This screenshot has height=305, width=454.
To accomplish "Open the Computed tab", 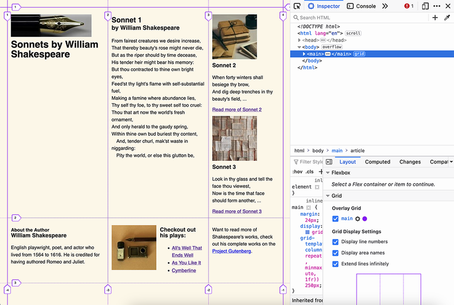I will coord(378,162).
